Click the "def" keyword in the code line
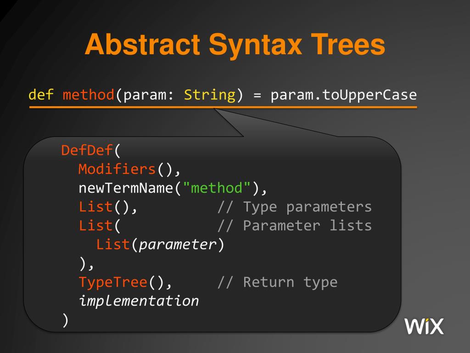The image size is (470, 353). [x=41, y=95]
